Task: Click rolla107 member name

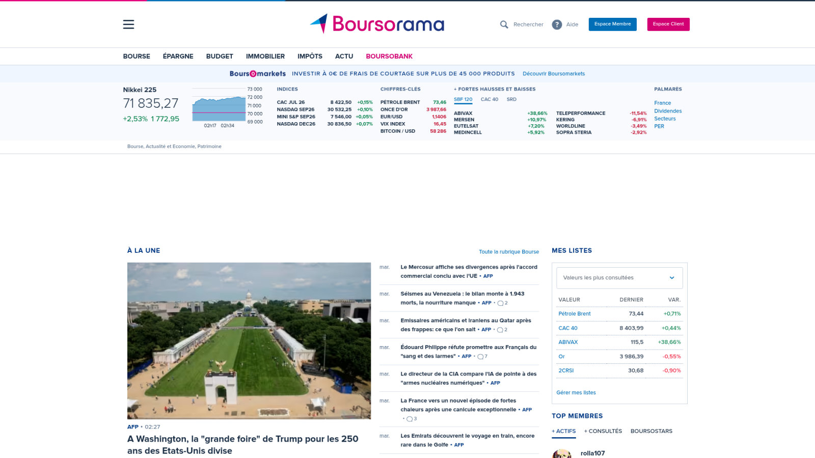Action: point(592,453)
